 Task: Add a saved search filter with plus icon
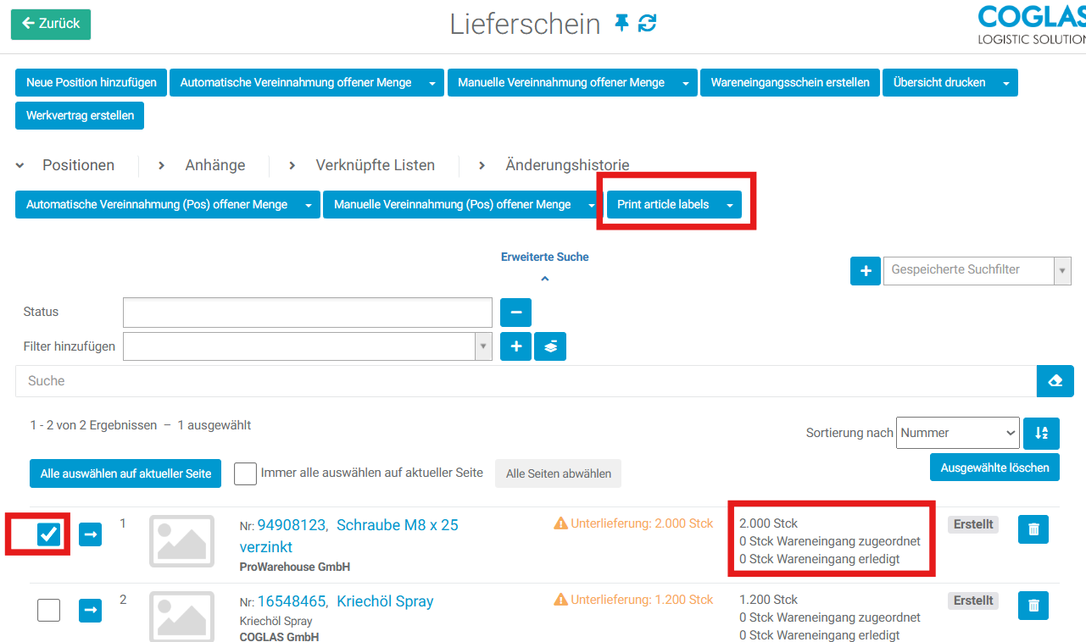click(x=866, y=271)
